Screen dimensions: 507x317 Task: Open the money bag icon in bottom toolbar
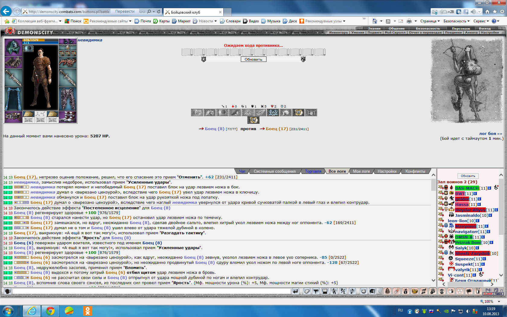coord(406,291)
